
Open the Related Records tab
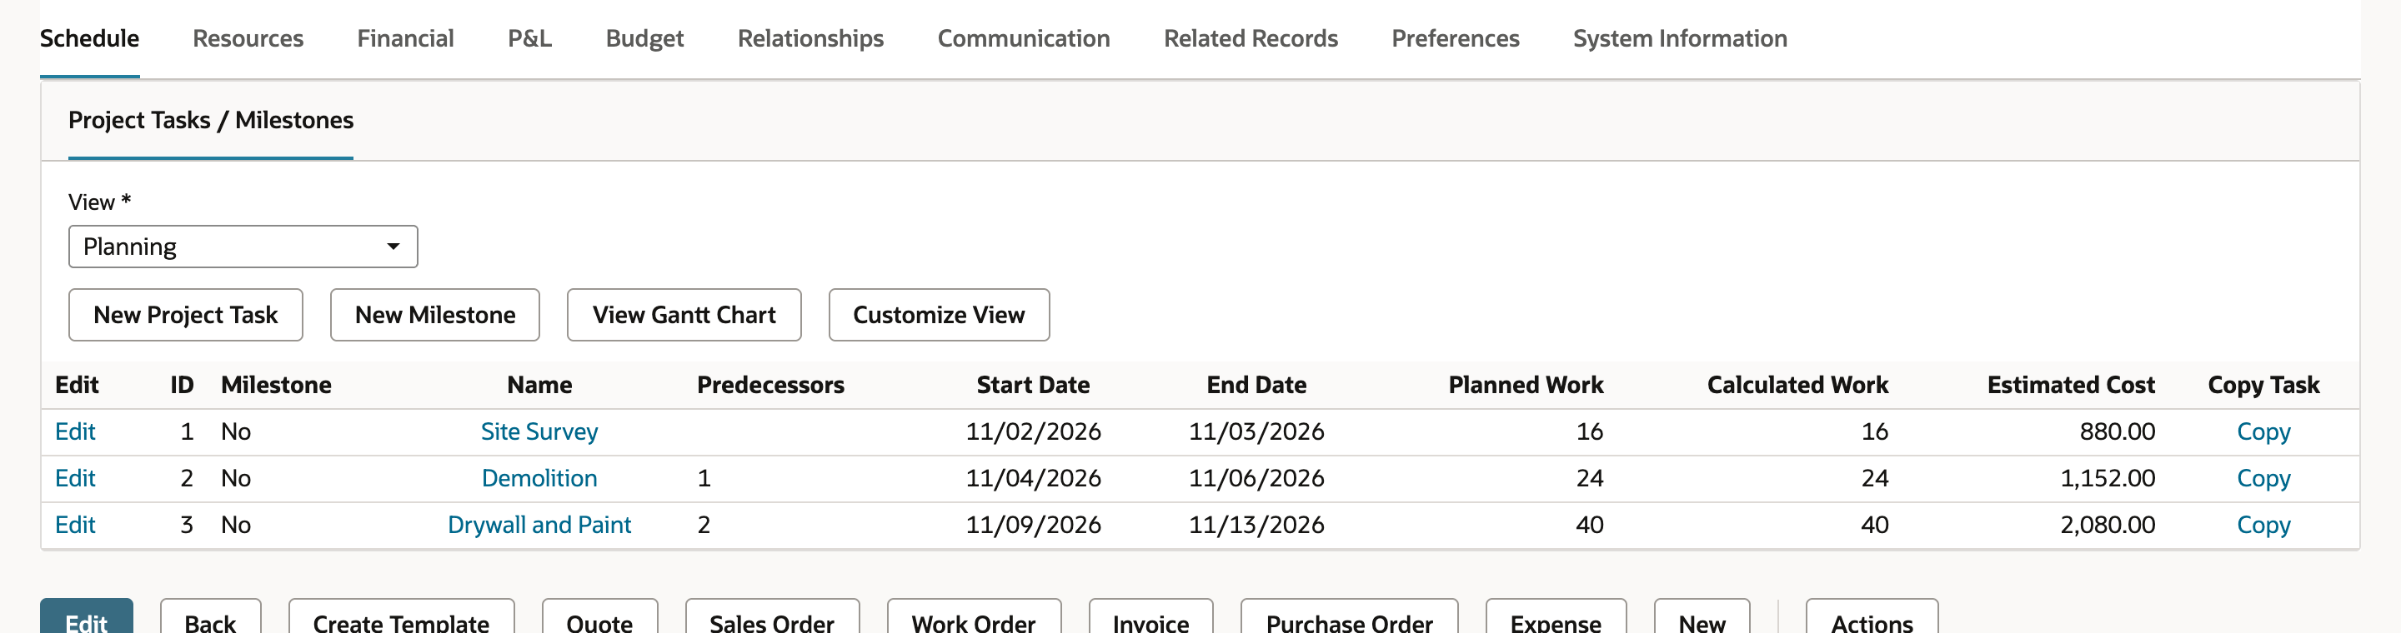pyautogui.click(x=1251, y=38)
